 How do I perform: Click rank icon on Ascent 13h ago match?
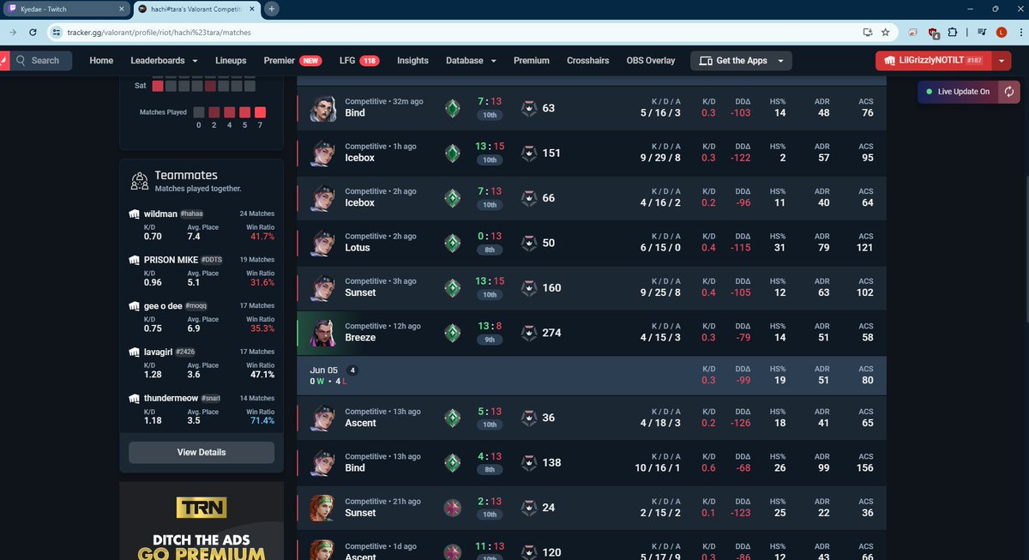452,418
